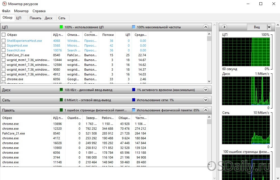Expand the Диск section
280x180 pixels.
pyautogui.click(x=206, y=90)
